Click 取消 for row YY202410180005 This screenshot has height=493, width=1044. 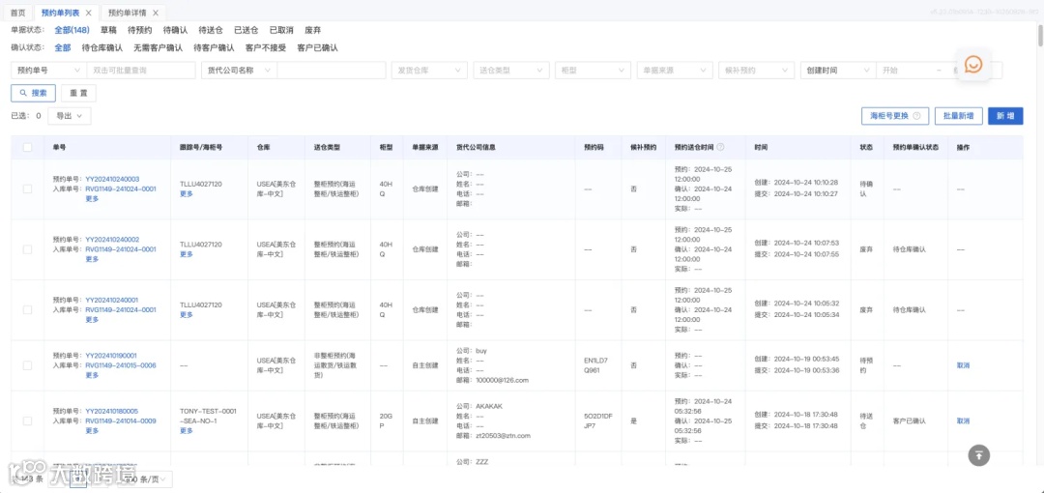click(964, 421)
